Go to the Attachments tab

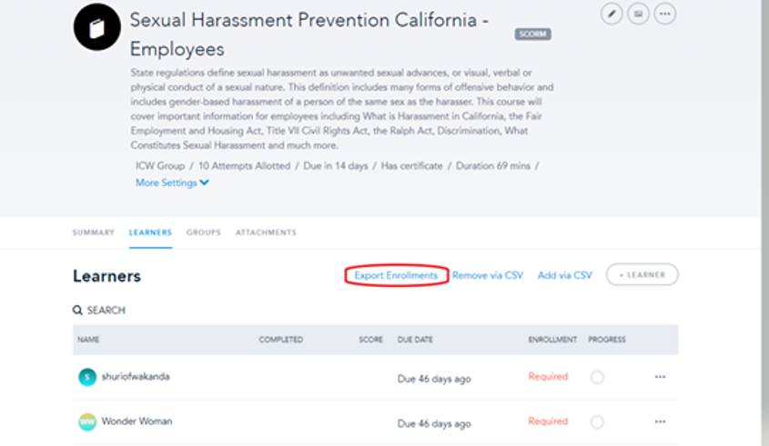[266, 233]
